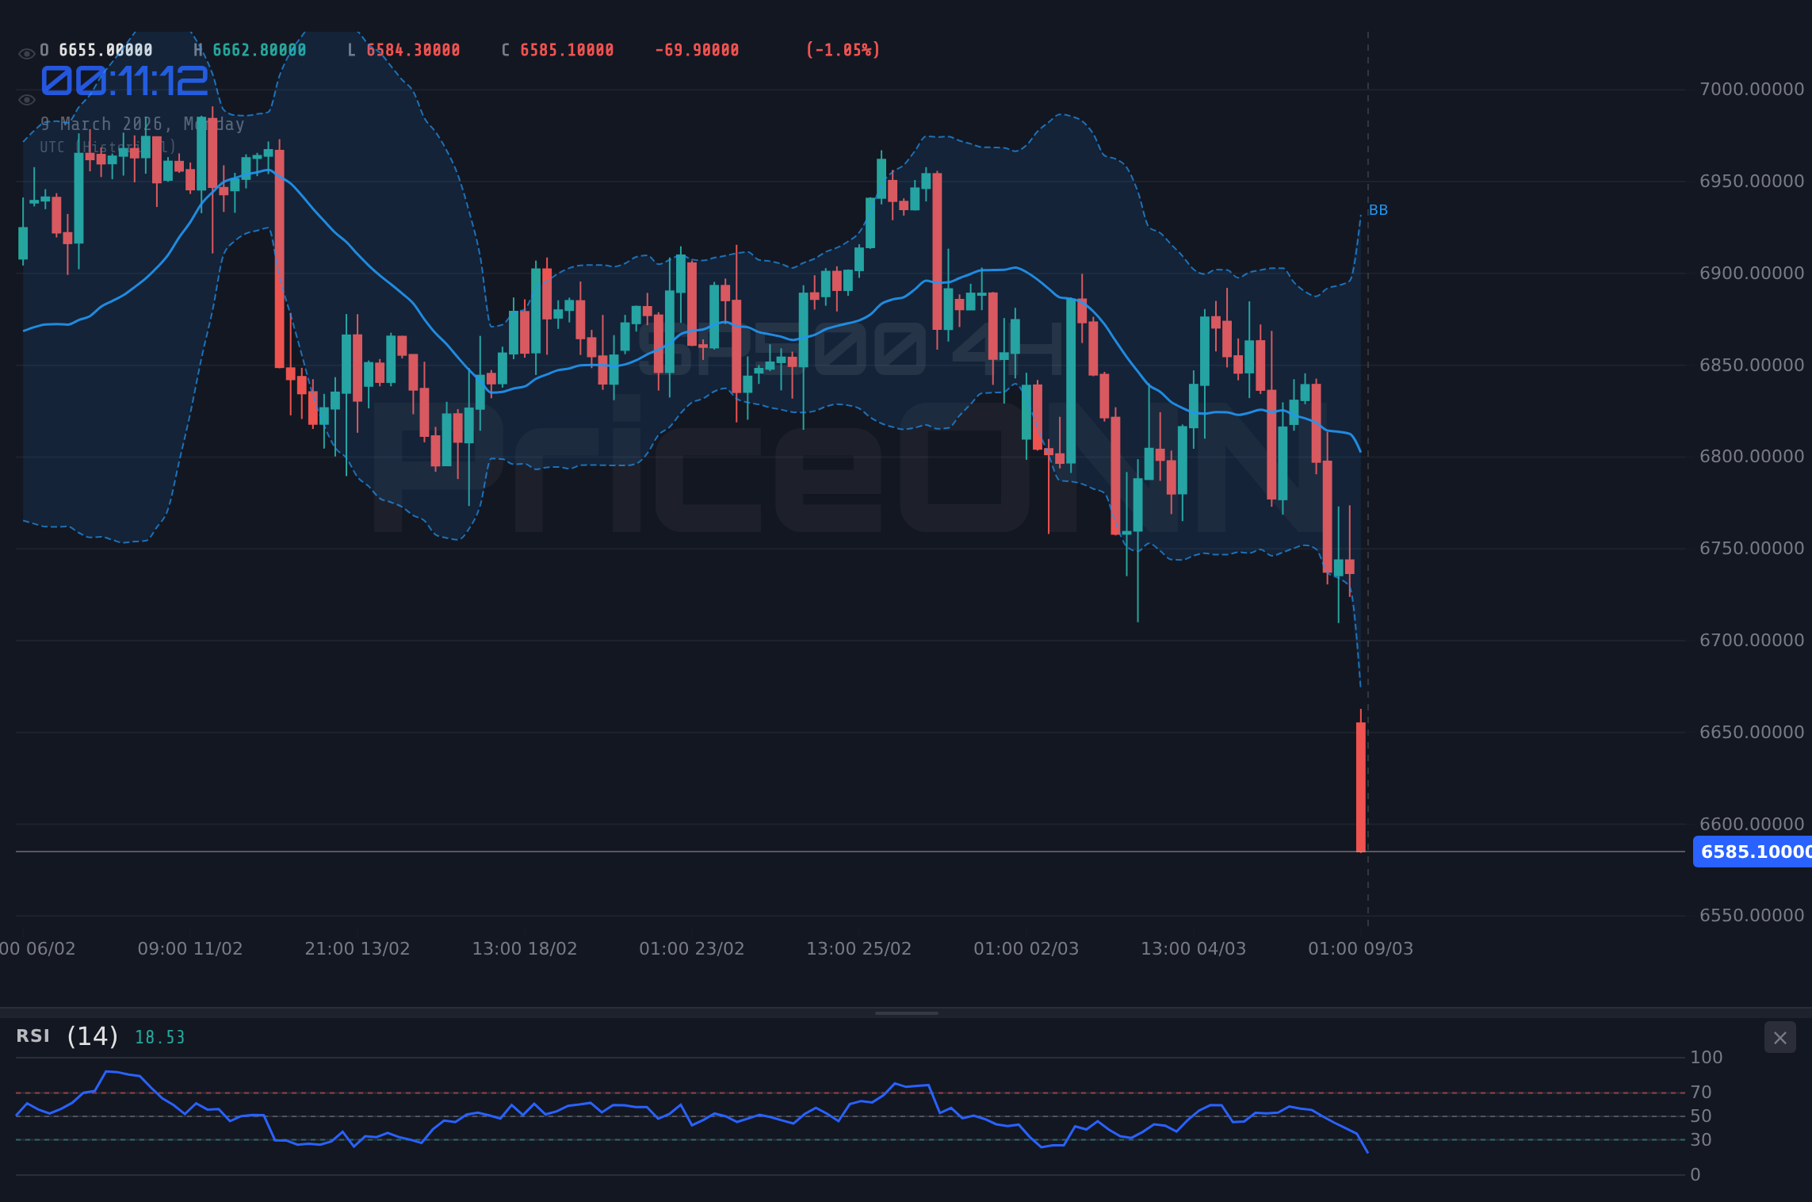
Task: Click the RSI 50 level label
Action: coord(1701,1116)
